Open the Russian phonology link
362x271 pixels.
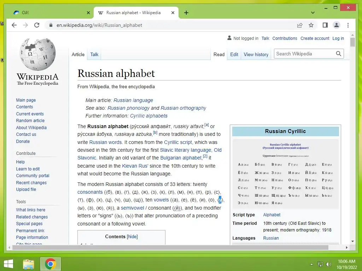pos(129,108)
